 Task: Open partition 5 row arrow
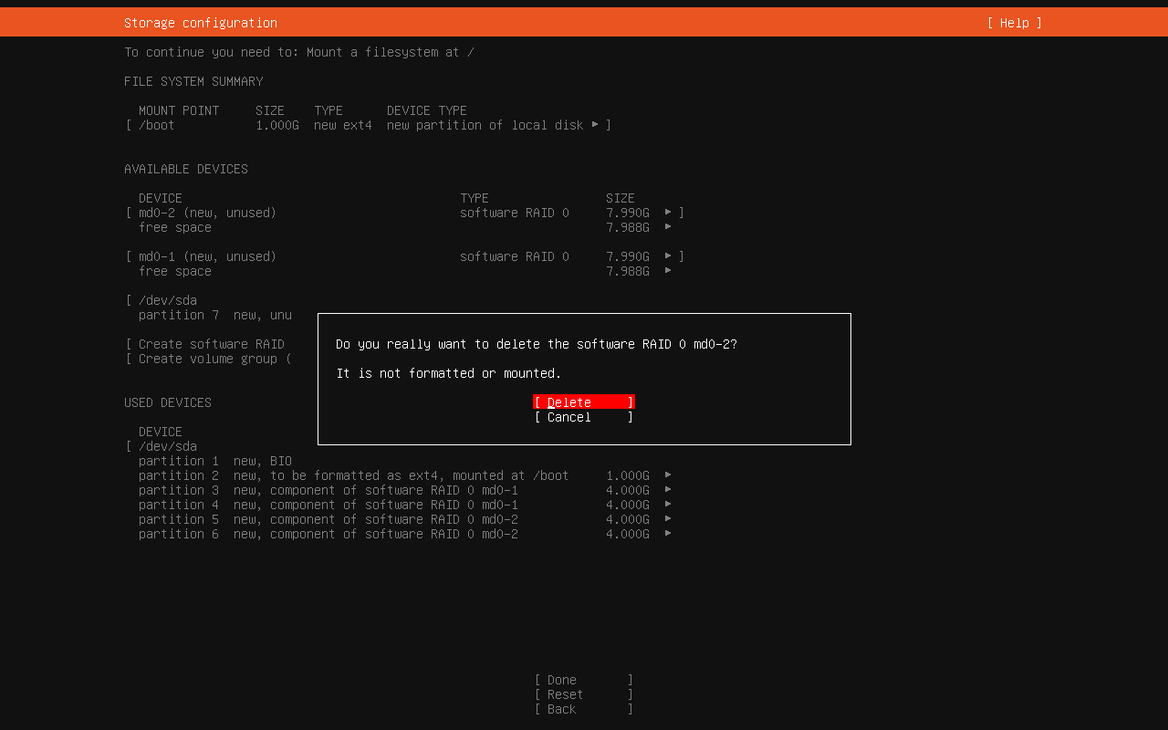668,519
